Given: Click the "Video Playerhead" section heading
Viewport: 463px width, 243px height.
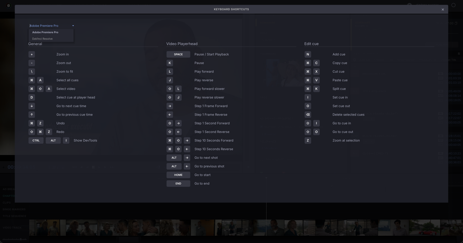Looking at the screenshot, I should 182,44.
